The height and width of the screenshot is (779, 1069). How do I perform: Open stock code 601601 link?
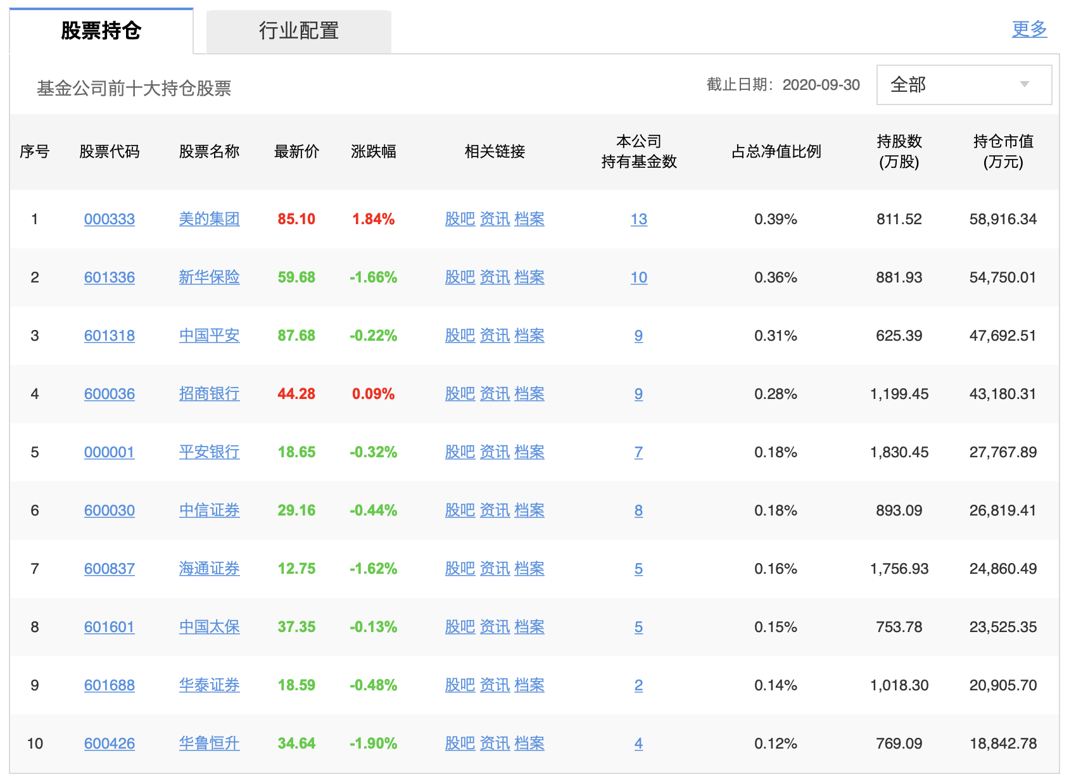tap(110, 627)
